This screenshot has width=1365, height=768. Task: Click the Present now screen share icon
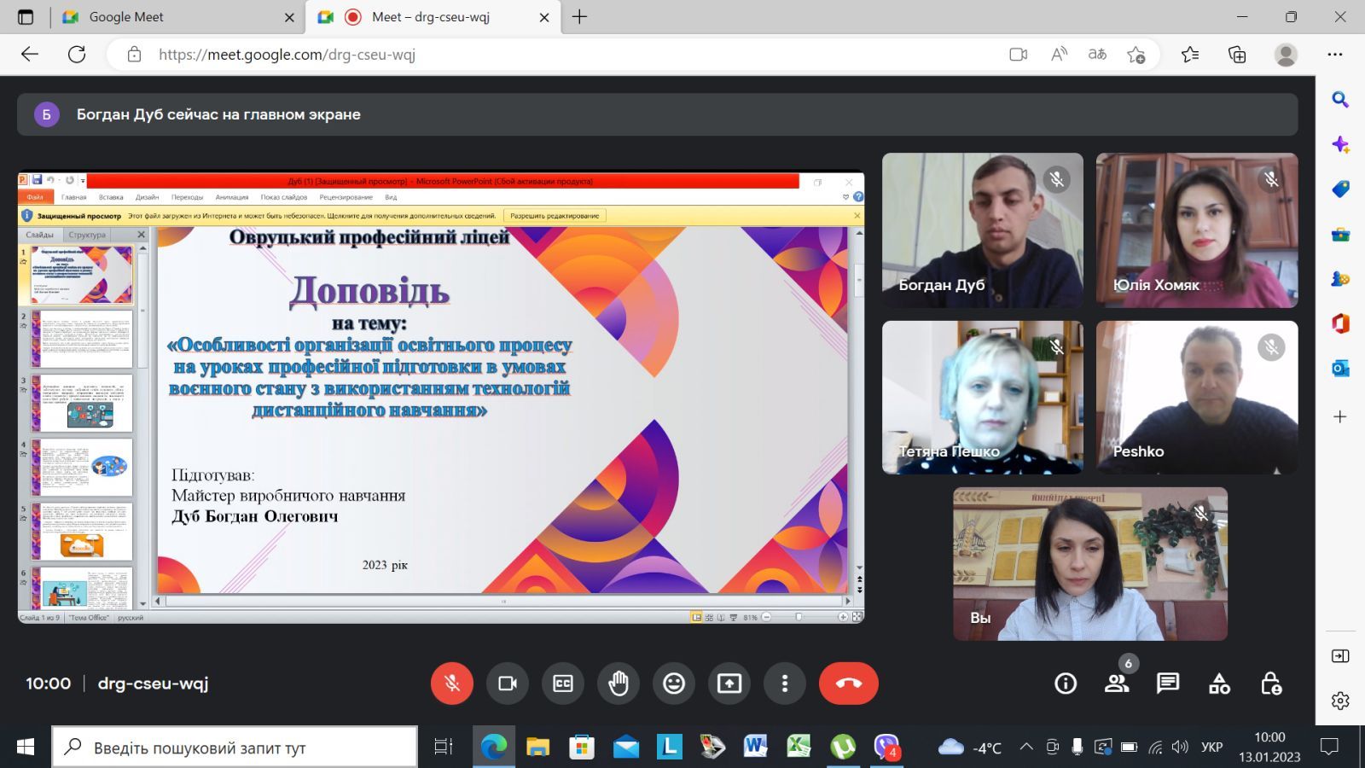(x=729, y=684)
